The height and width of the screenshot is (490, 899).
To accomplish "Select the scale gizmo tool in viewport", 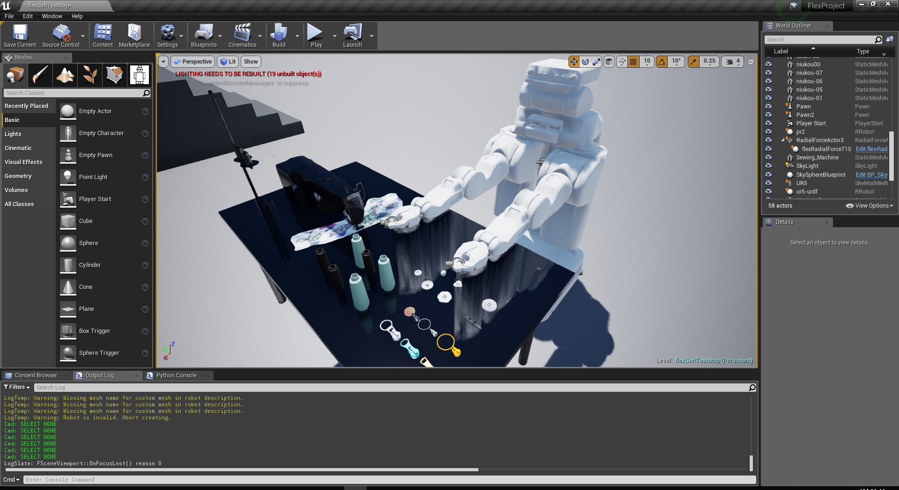I will [x=597, y=62].
